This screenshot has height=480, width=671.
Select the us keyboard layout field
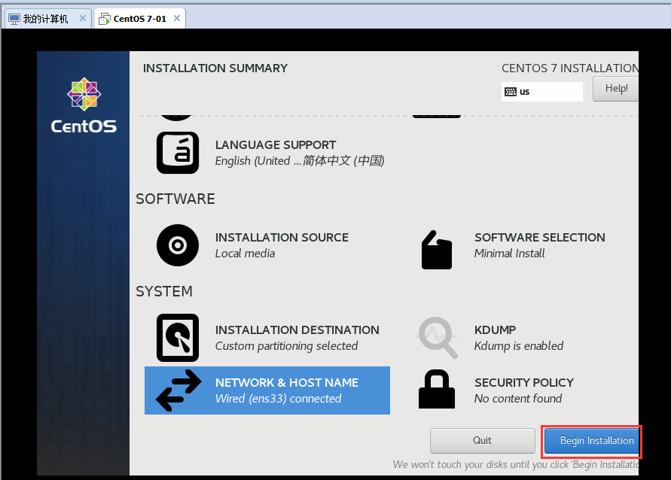[541, 92]
